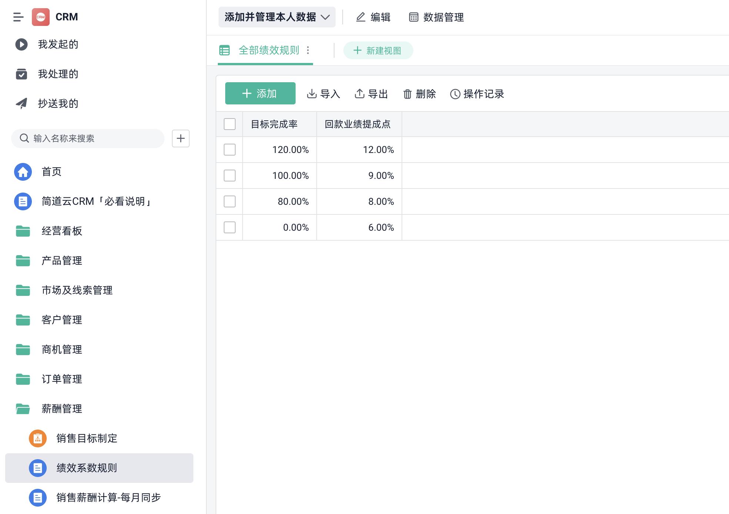
Task: Switch to the 全部绩效规则 view tab
Action: point(269,50)
